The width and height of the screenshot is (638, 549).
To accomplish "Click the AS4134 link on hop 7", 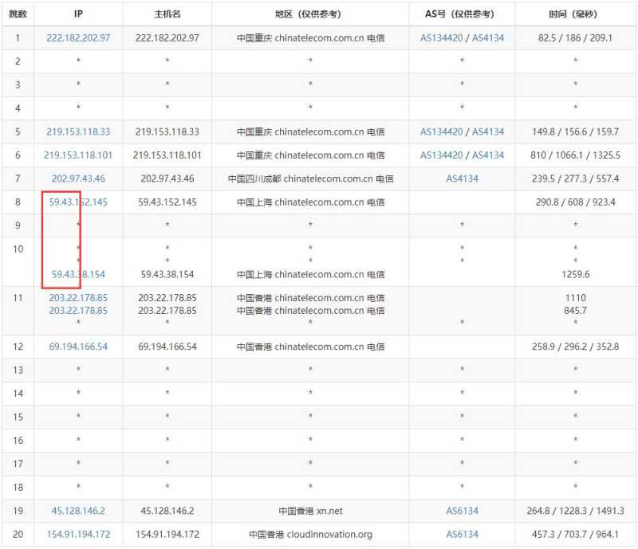I will pyautogui.click(x=461, y=178).
